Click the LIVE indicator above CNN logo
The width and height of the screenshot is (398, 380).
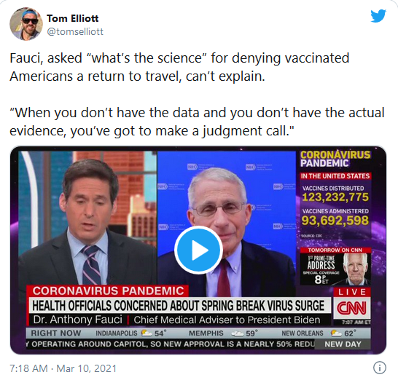(352, 292)
